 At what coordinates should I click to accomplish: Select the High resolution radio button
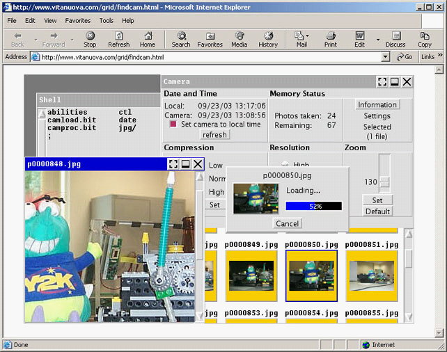(x=285, y=165)
